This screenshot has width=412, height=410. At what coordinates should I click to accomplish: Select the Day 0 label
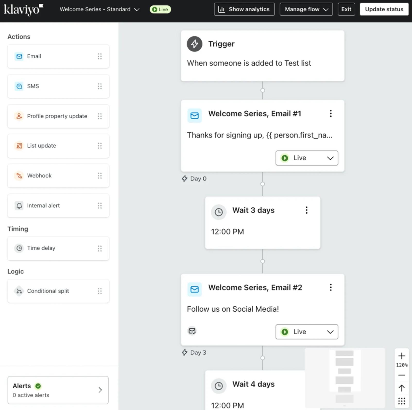point(194,179)
